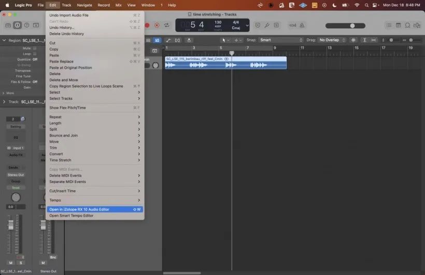Screen dimensions: 425x275
Task: Click the playhead marker in ruler
Action: coord(232,53)
